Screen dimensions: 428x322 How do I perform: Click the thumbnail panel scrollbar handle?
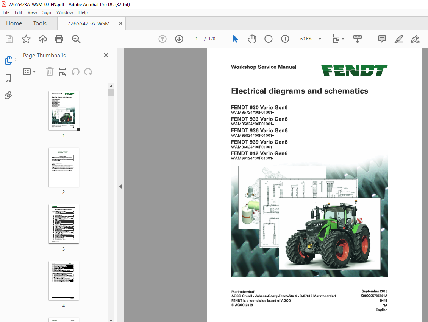coord(111,93)
